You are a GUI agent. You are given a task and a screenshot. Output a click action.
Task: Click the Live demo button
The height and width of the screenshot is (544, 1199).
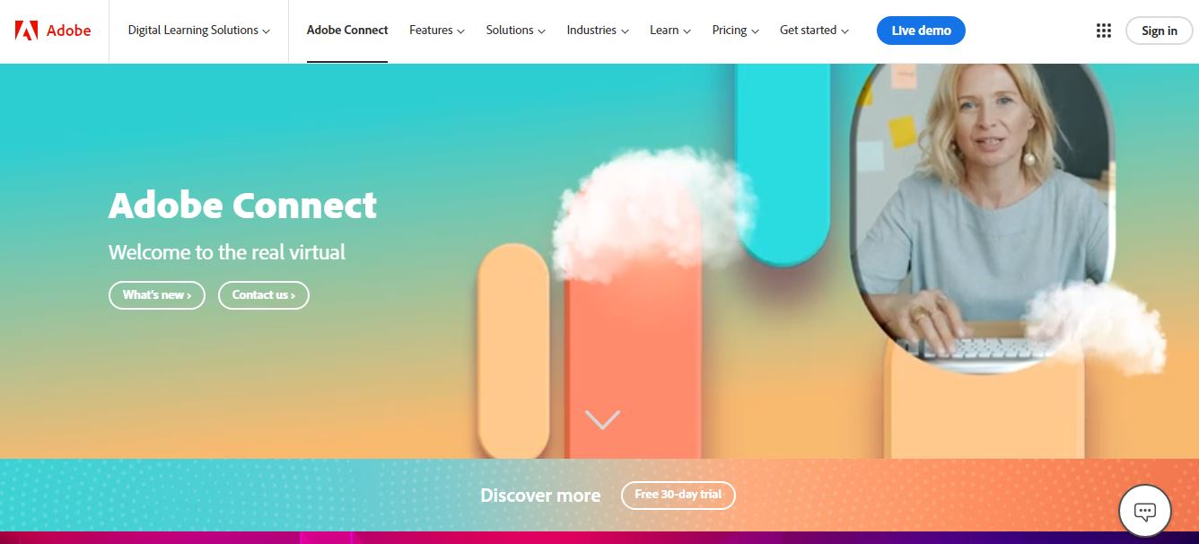tap(921, 31)
